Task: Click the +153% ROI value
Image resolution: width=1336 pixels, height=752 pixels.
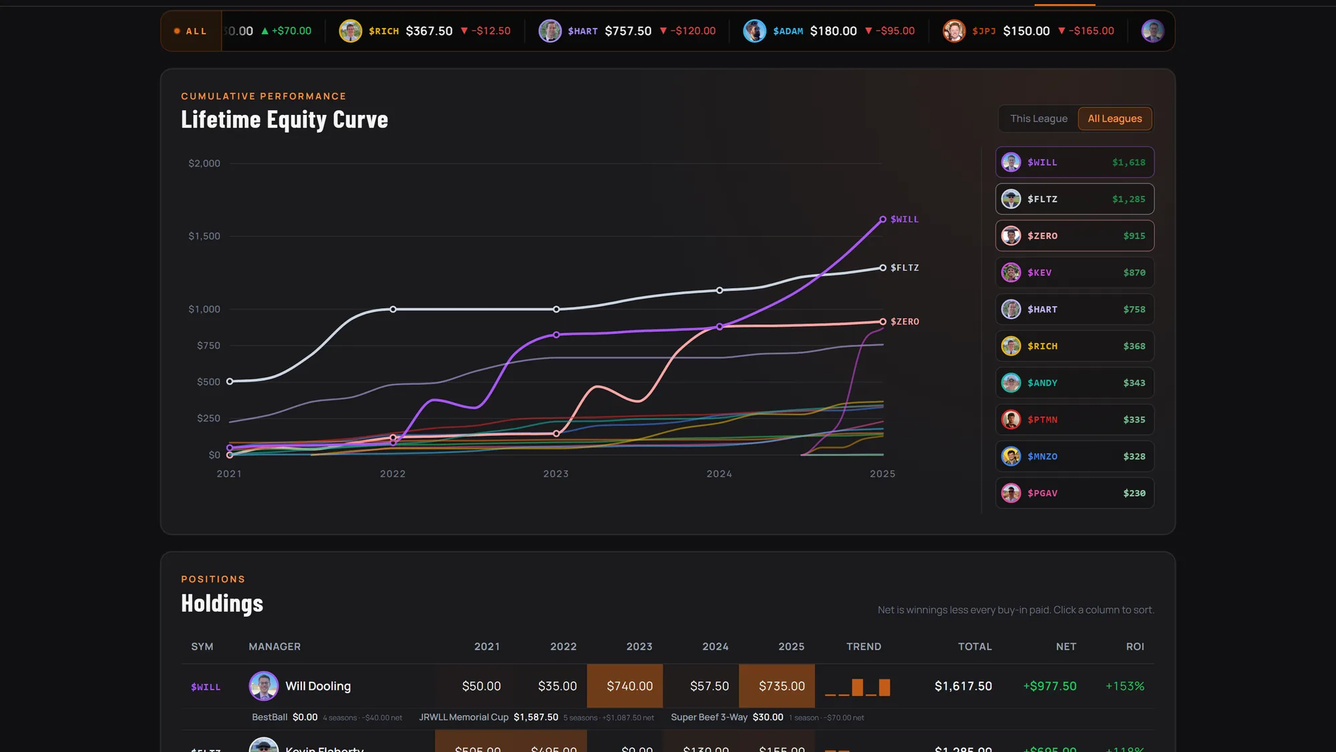Action: [x=1125, y=686]
